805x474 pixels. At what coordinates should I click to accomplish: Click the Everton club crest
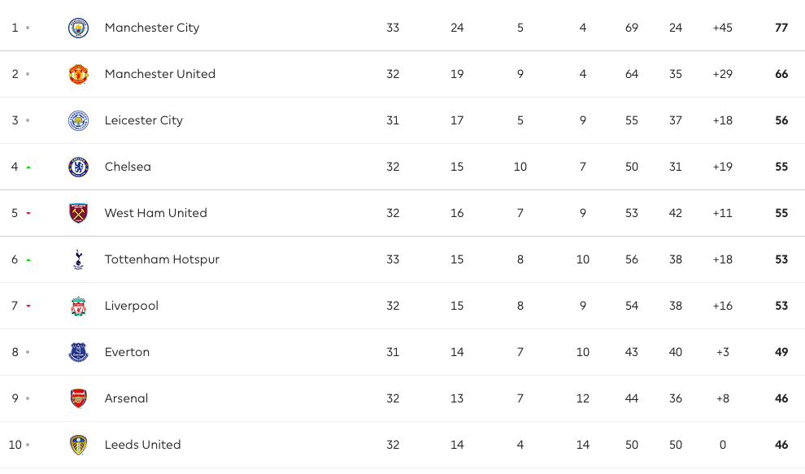(79, 352)
